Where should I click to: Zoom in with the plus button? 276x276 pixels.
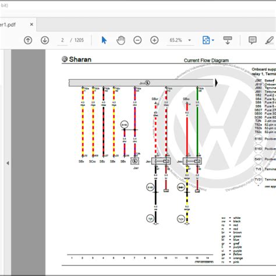click(x=154, y=40)
